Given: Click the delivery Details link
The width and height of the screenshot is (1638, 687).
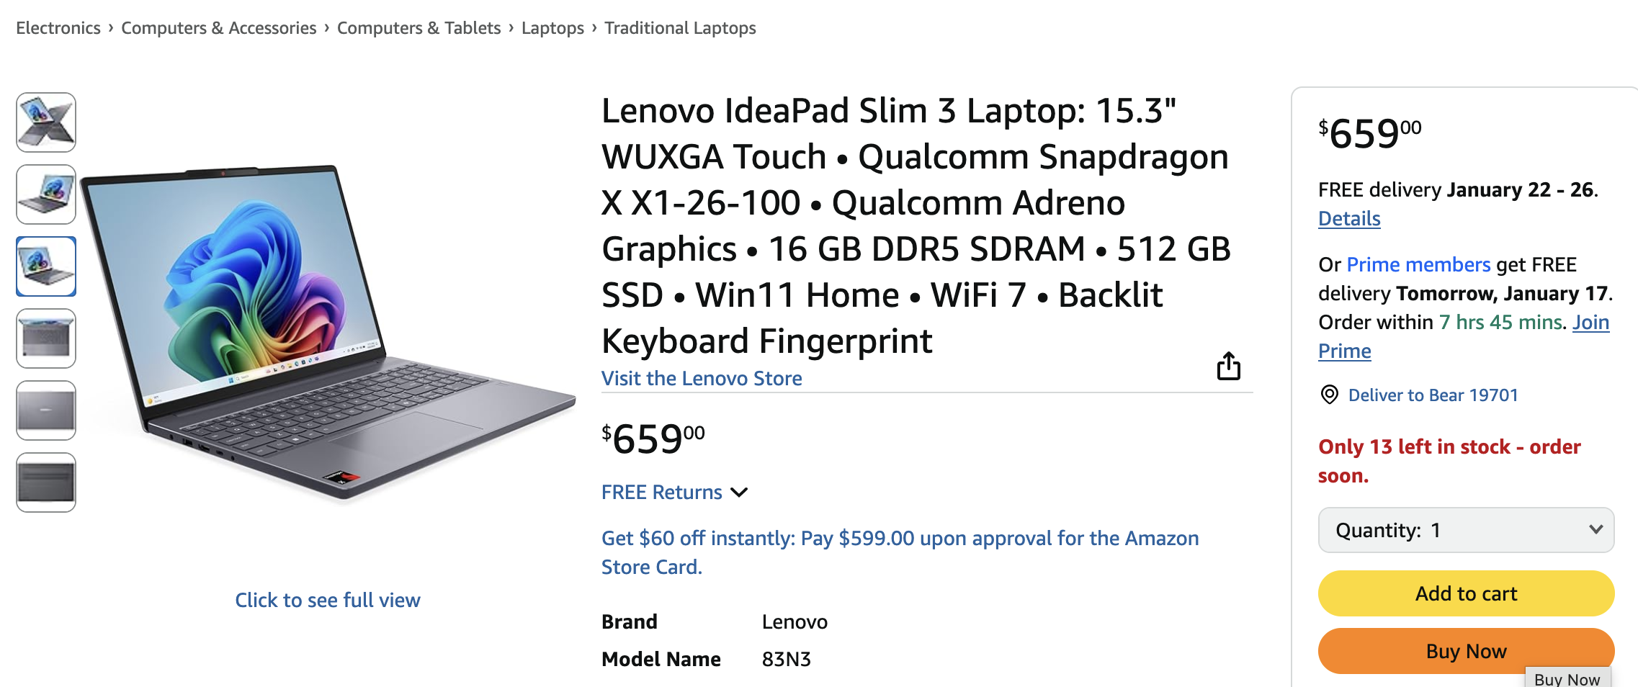Looking at the screenshot, I should click(x=1349, y=219).
